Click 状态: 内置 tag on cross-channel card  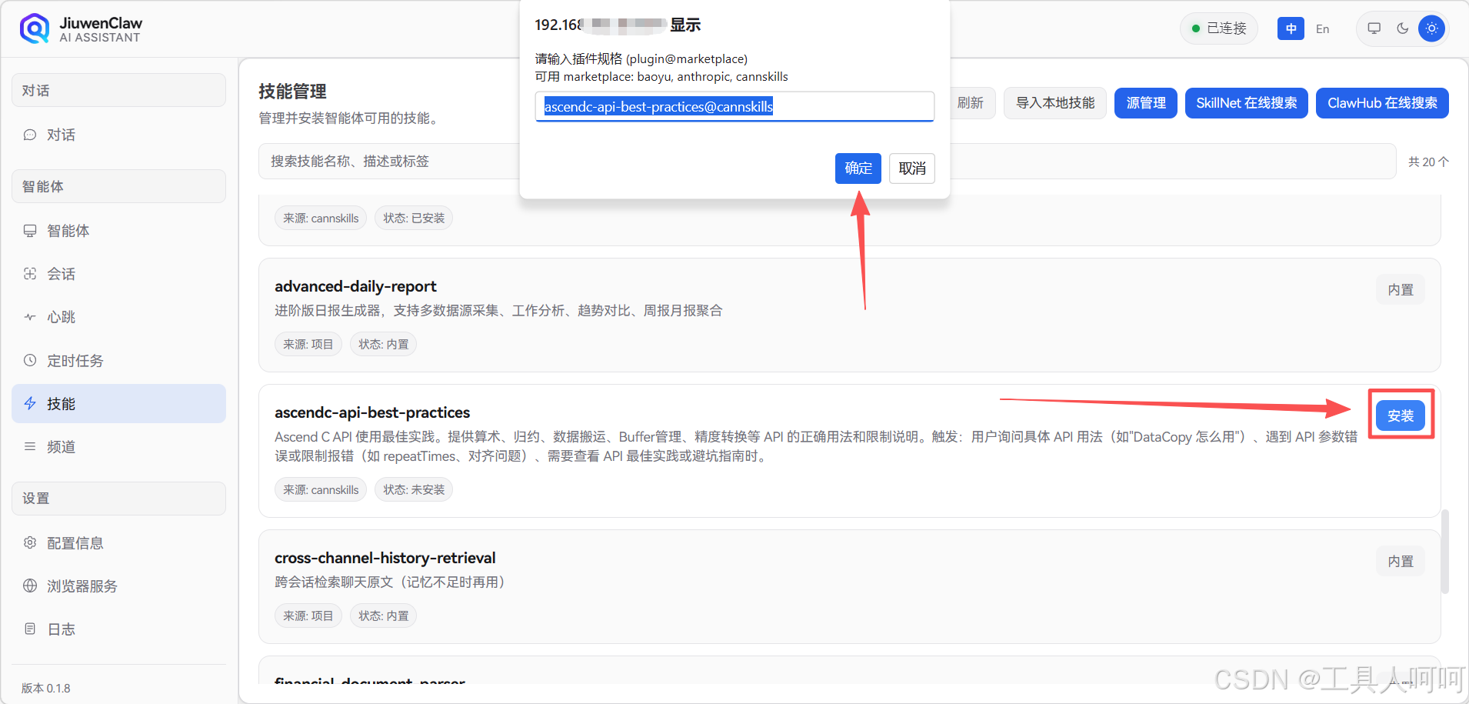point(383,616)
